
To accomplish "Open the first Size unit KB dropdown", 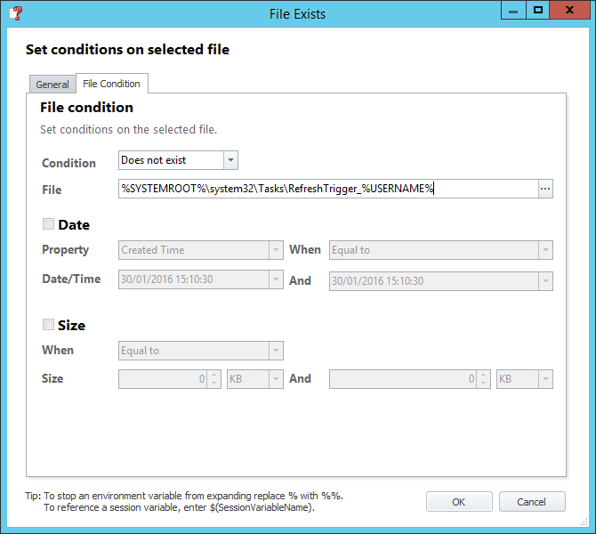I will coord(276,379).
